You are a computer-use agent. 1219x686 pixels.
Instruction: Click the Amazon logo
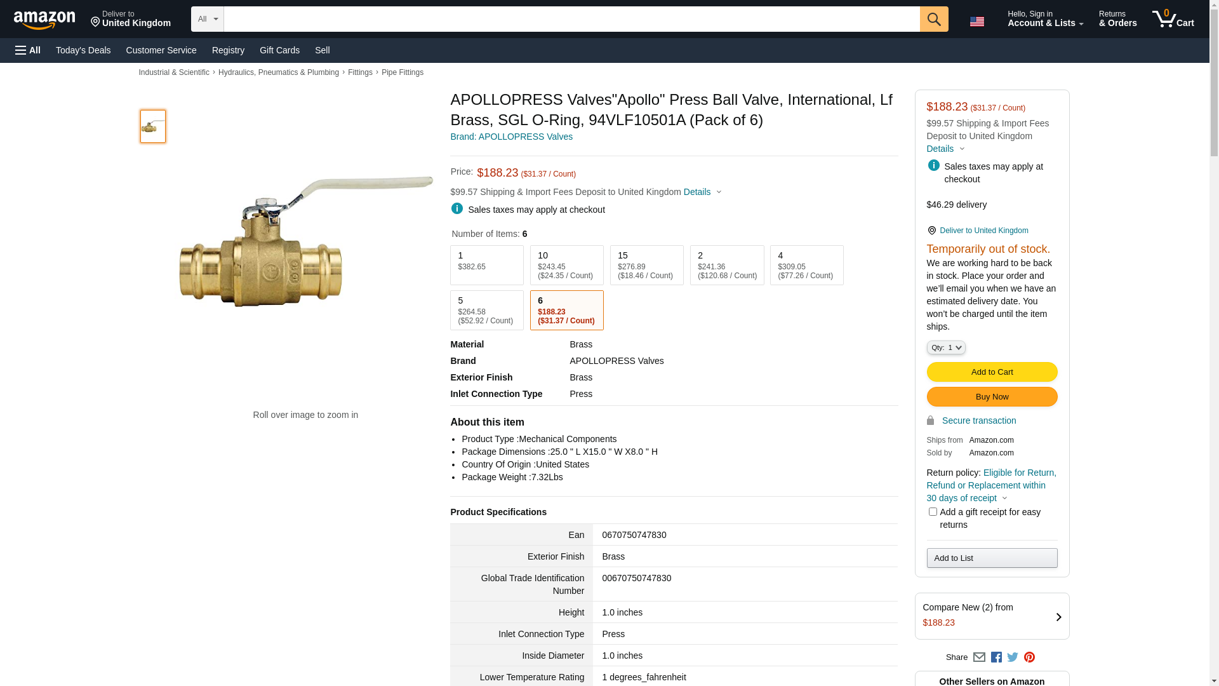tap(44, 20)
